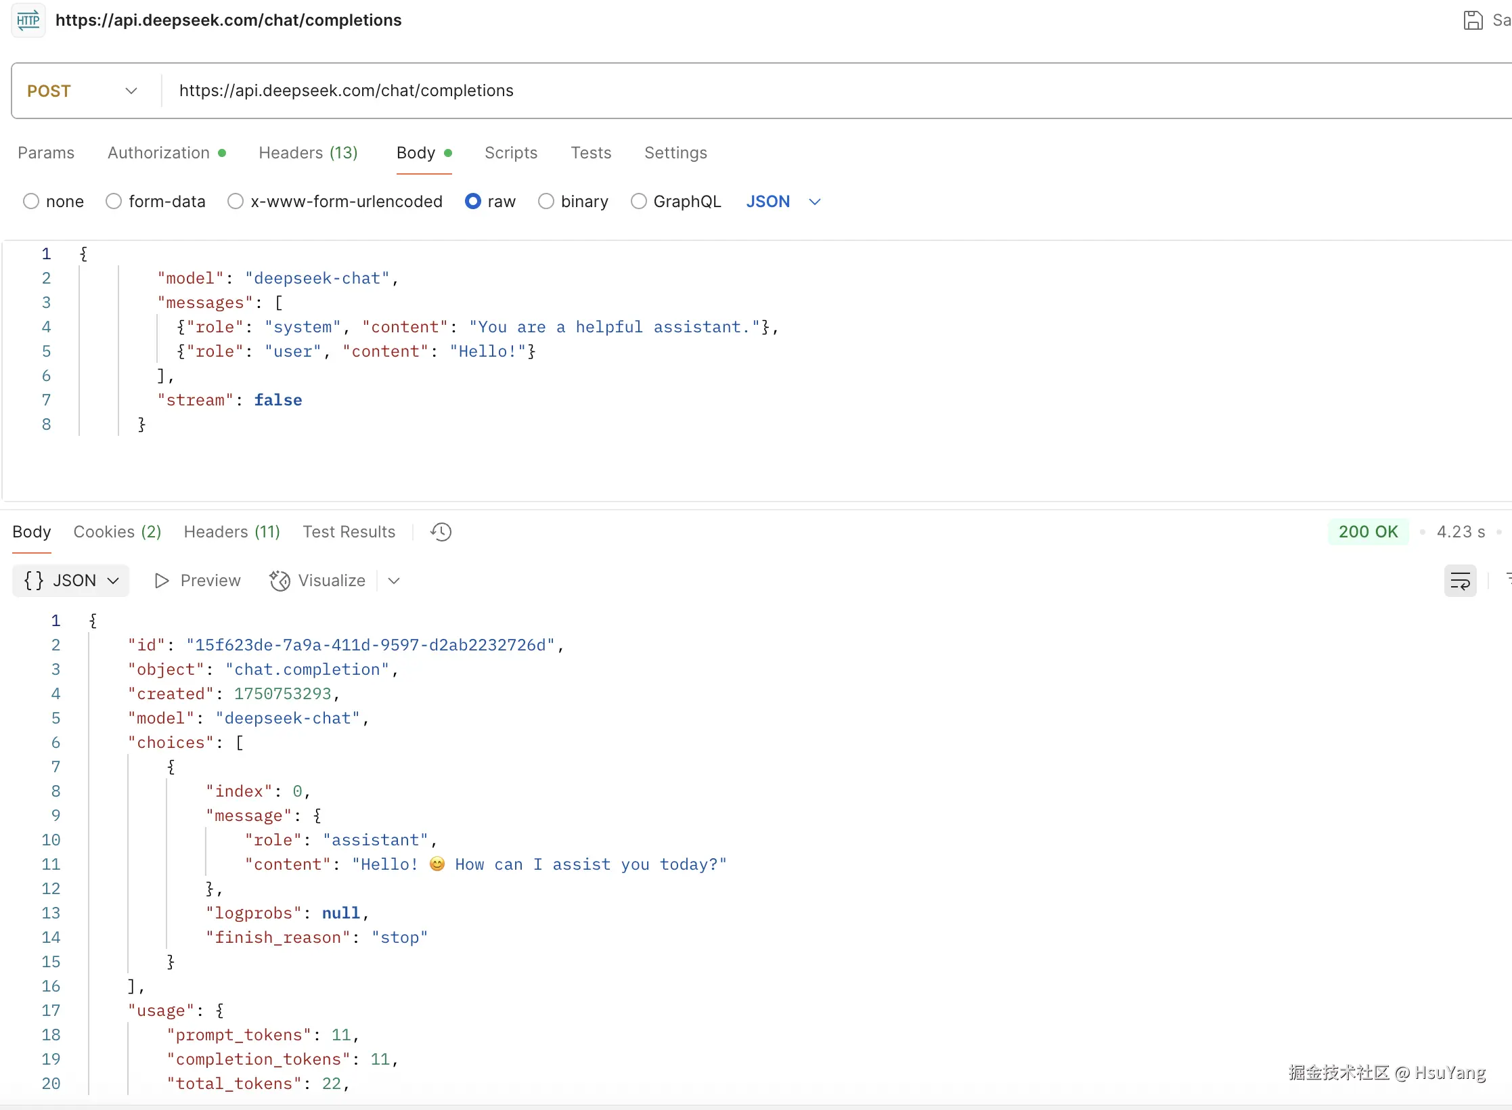The width and height of the screenshot is (1512, 1110).
Task: Click the Visualize icon
Action: click(280, 581)
